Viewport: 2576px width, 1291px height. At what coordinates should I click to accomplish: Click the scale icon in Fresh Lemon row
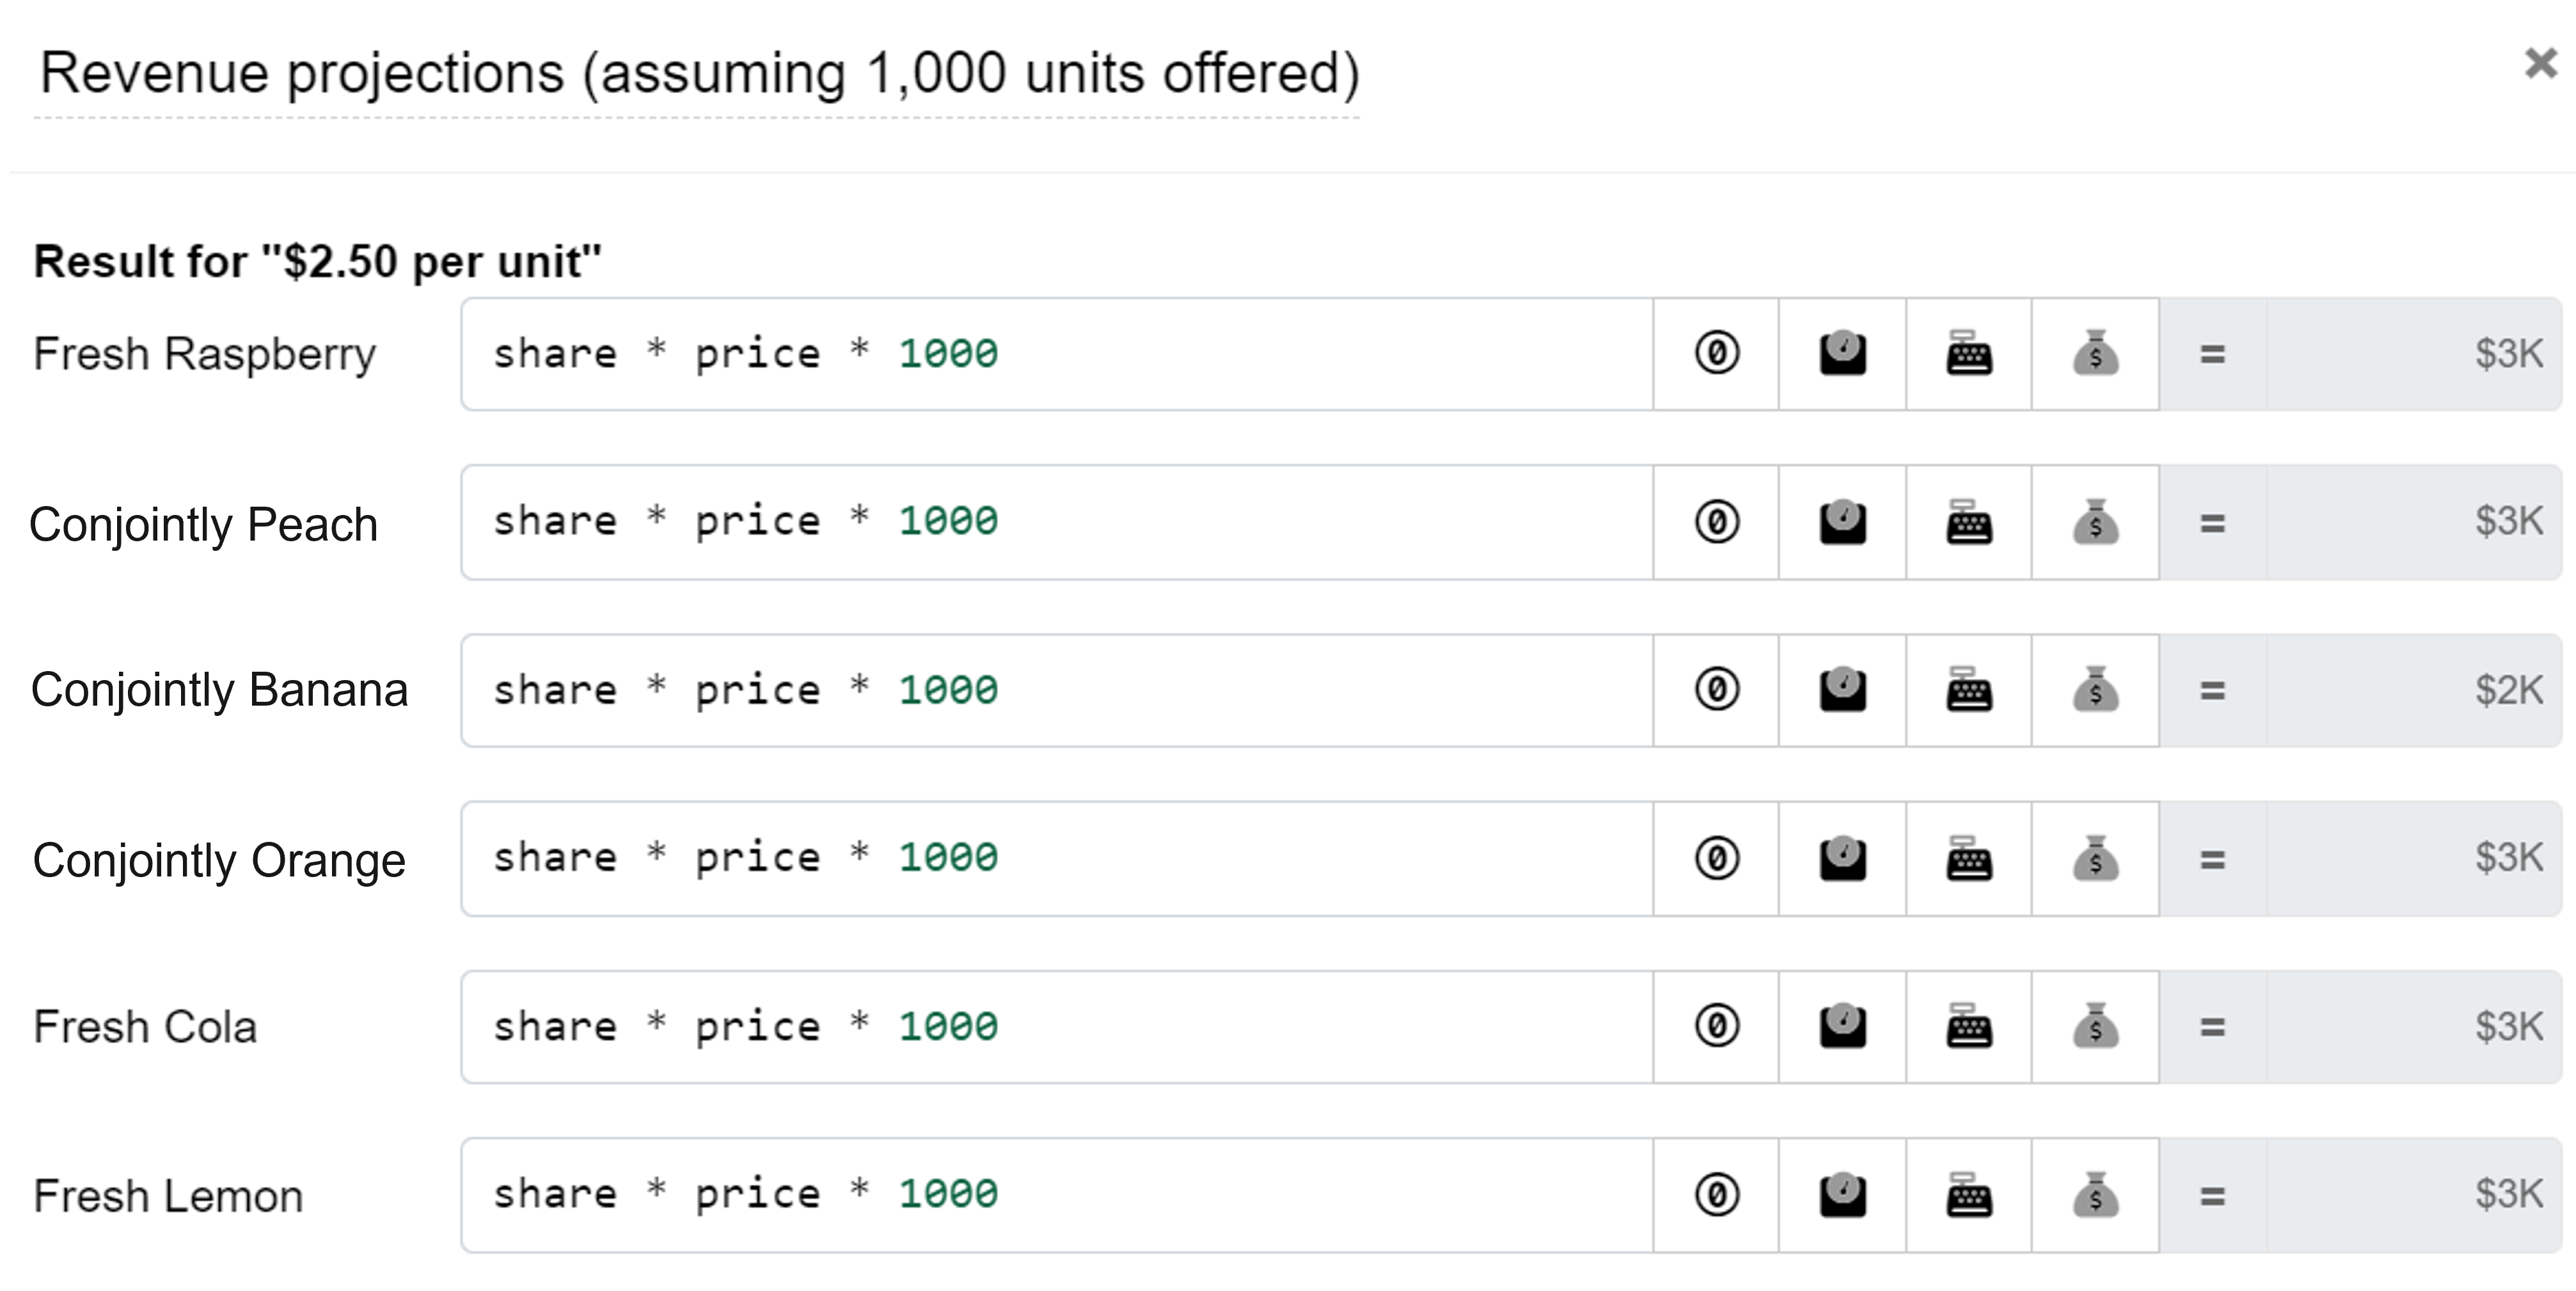(x=1842, y=1195)
